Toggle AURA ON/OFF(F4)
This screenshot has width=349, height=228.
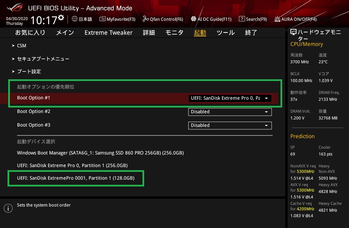coord(295,19)
